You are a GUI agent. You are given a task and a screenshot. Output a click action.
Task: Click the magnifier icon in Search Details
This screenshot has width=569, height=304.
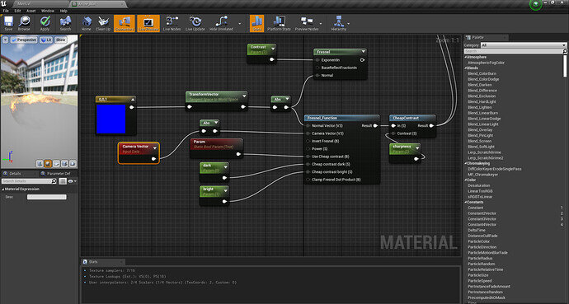54,181
